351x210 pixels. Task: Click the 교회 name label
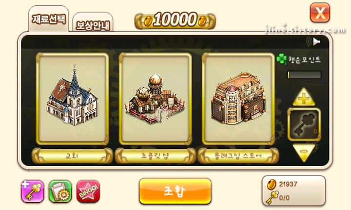[72, 156]
